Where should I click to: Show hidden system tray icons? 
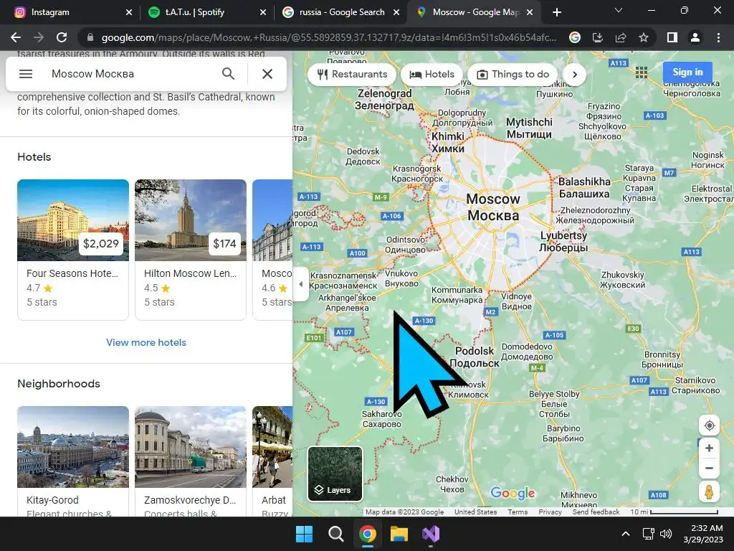[x=625, y=534]
